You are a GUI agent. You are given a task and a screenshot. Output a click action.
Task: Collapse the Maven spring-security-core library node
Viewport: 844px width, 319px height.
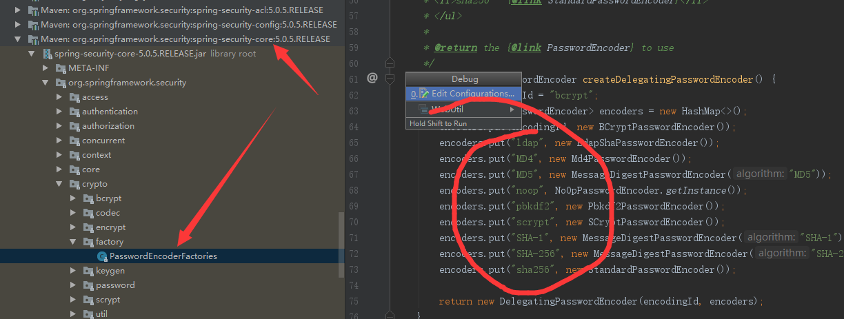pyautogui.click(x=18, y=39)
